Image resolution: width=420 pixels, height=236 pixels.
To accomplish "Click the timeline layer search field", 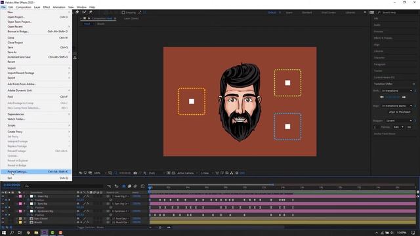I will [64, 186].
